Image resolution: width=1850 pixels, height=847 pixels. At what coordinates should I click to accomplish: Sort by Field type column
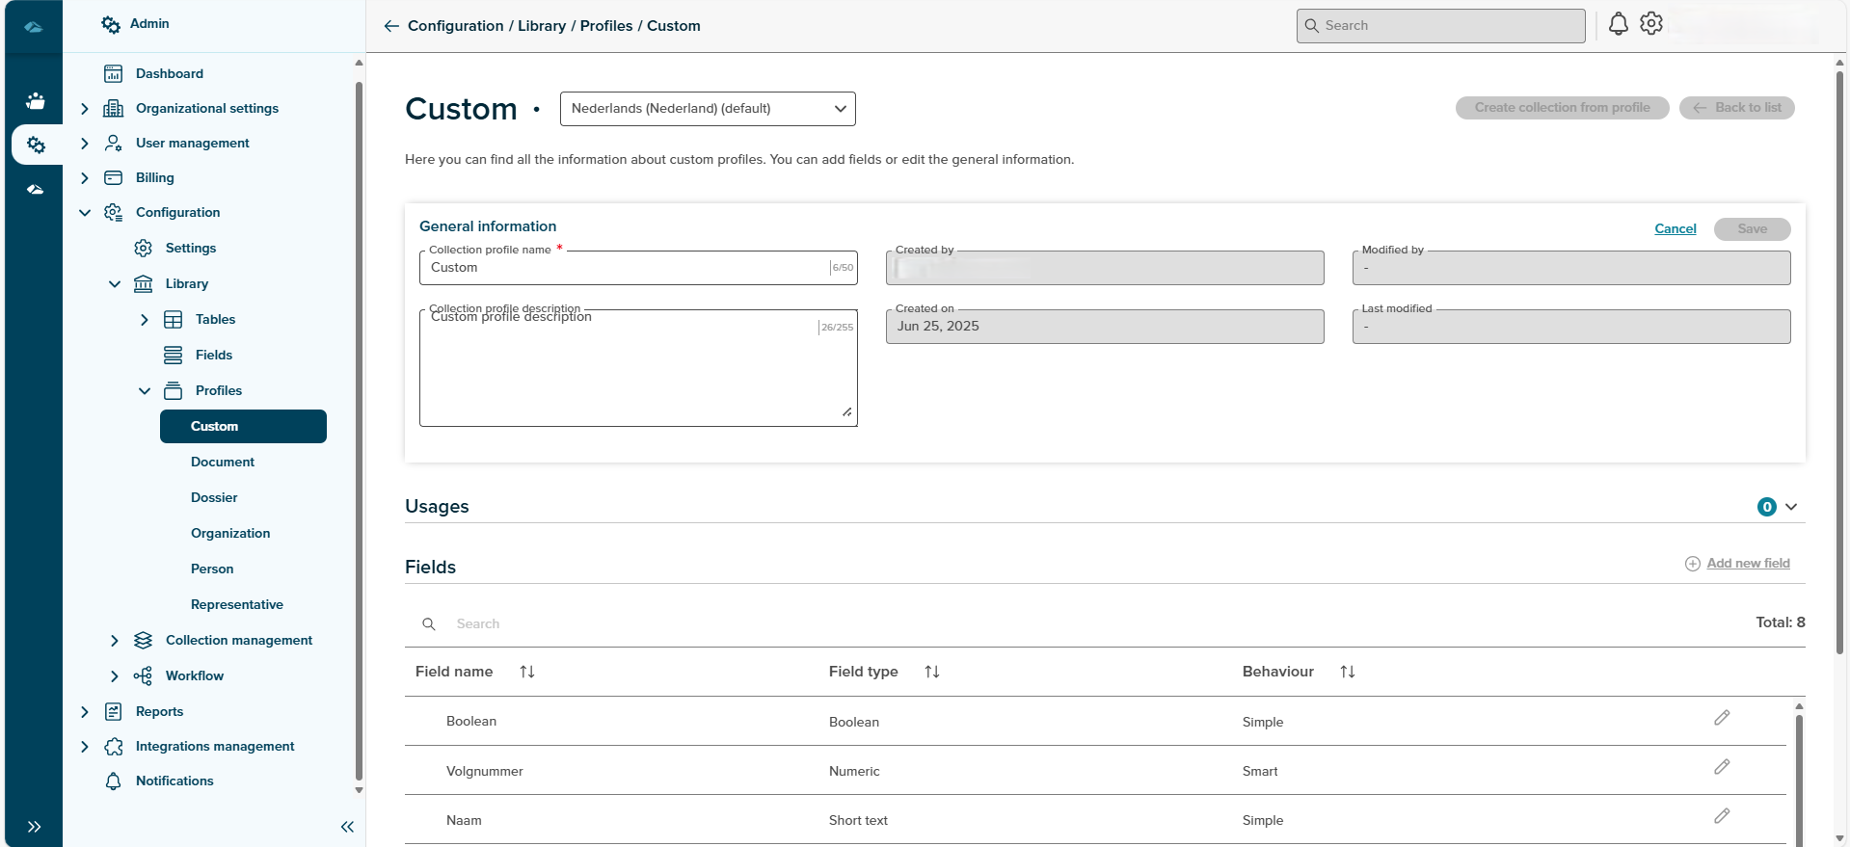932,672
